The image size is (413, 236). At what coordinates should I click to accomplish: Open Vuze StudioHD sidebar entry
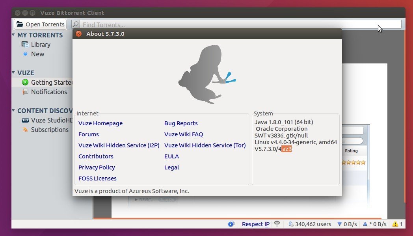52,120
